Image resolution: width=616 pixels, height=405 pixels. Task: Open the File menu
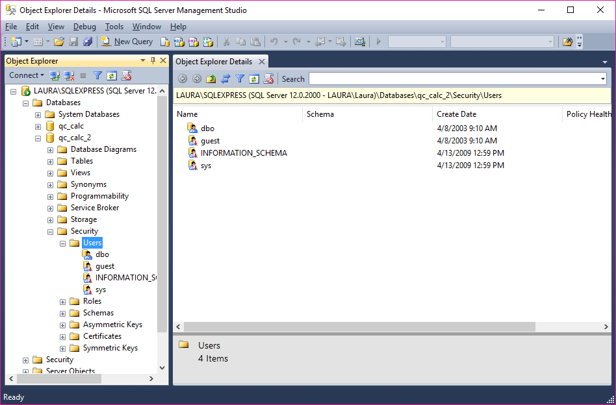click(x=11, y=27)
